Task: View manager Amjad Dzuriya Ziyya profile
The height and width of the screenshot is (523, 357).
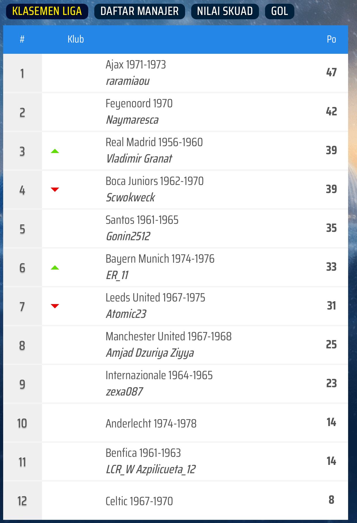Action: coord(150,353)
